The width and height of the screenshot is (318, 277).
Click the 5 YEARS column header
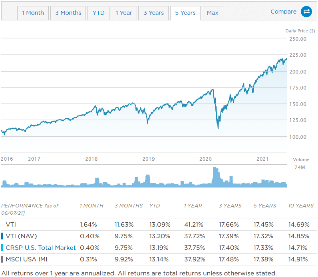pyautogui.click(x=264, y=206)
